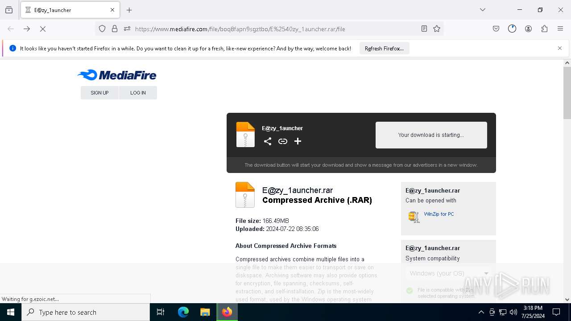The width and height of the screenshot is (571, 321).
Task: Close the E@zy_1auncher tab
Action: pos(112,10)
